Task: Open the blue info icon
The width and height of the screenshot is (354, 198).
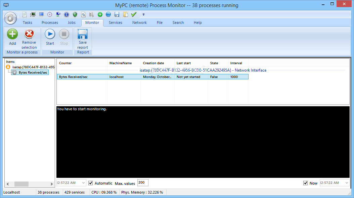Action: [x=67, y=14]
